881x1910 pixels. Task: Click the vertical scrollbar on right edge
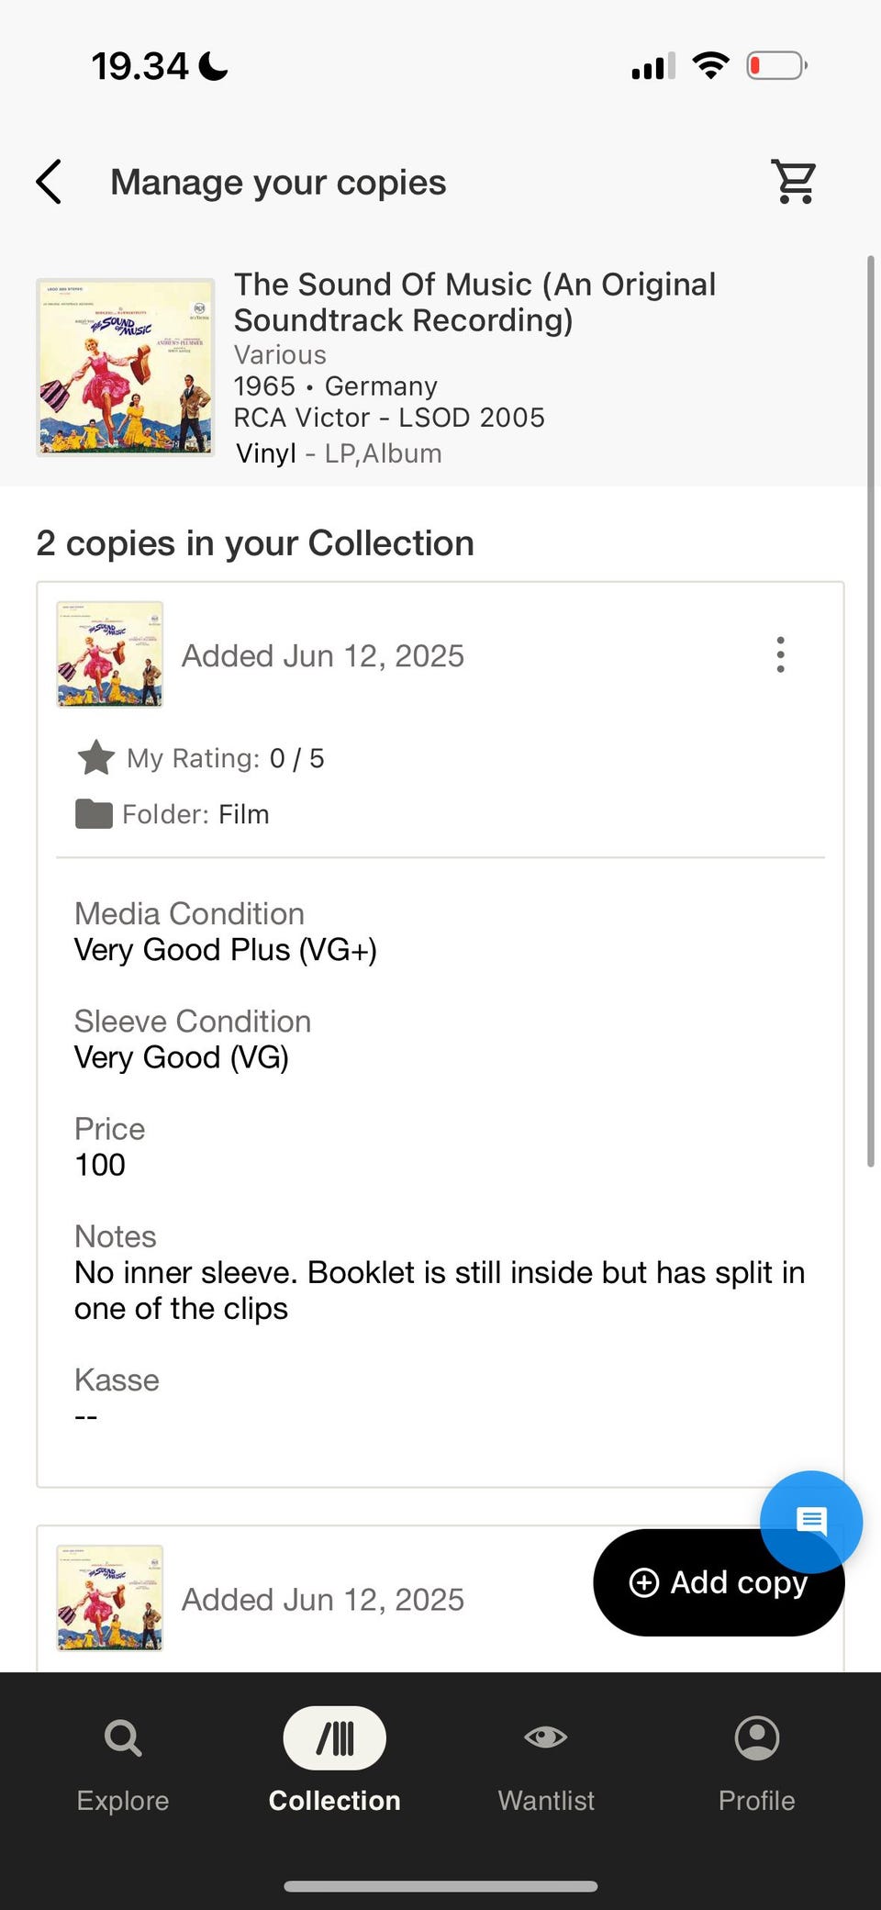pyautogui.click(x=871, y=711)
